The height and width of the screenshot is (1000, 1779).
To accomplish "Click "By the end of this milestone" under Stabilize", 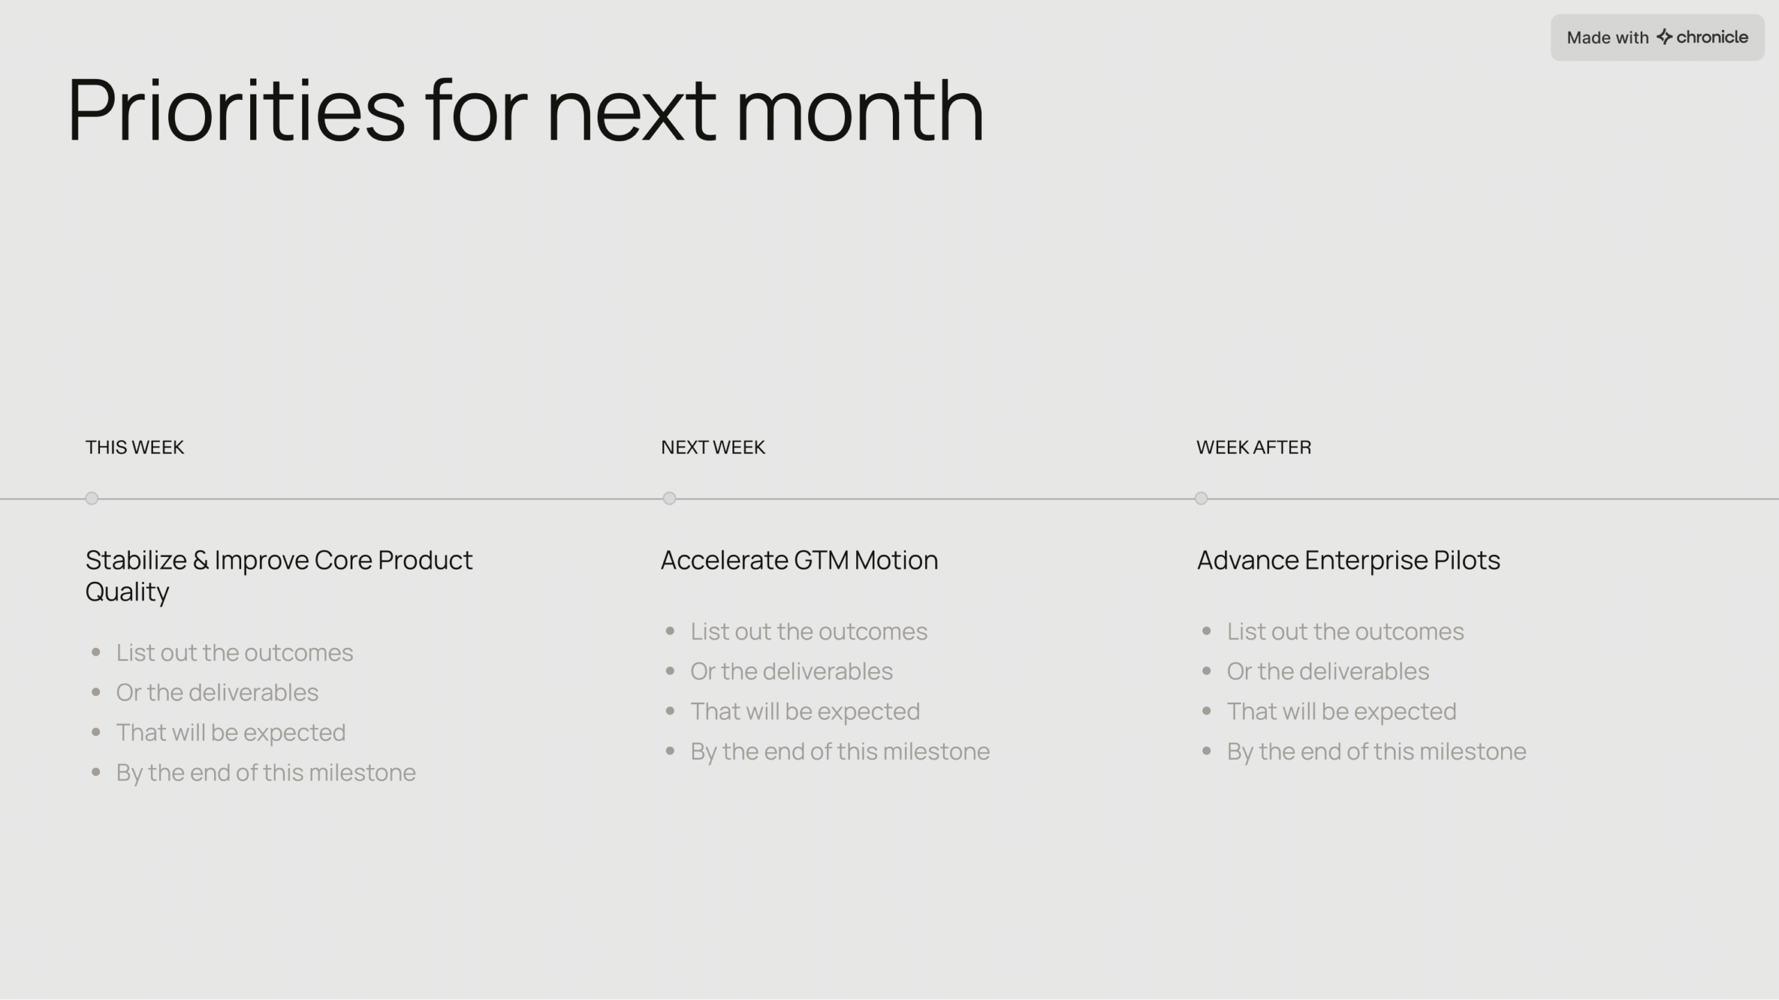I will (265, 772).
